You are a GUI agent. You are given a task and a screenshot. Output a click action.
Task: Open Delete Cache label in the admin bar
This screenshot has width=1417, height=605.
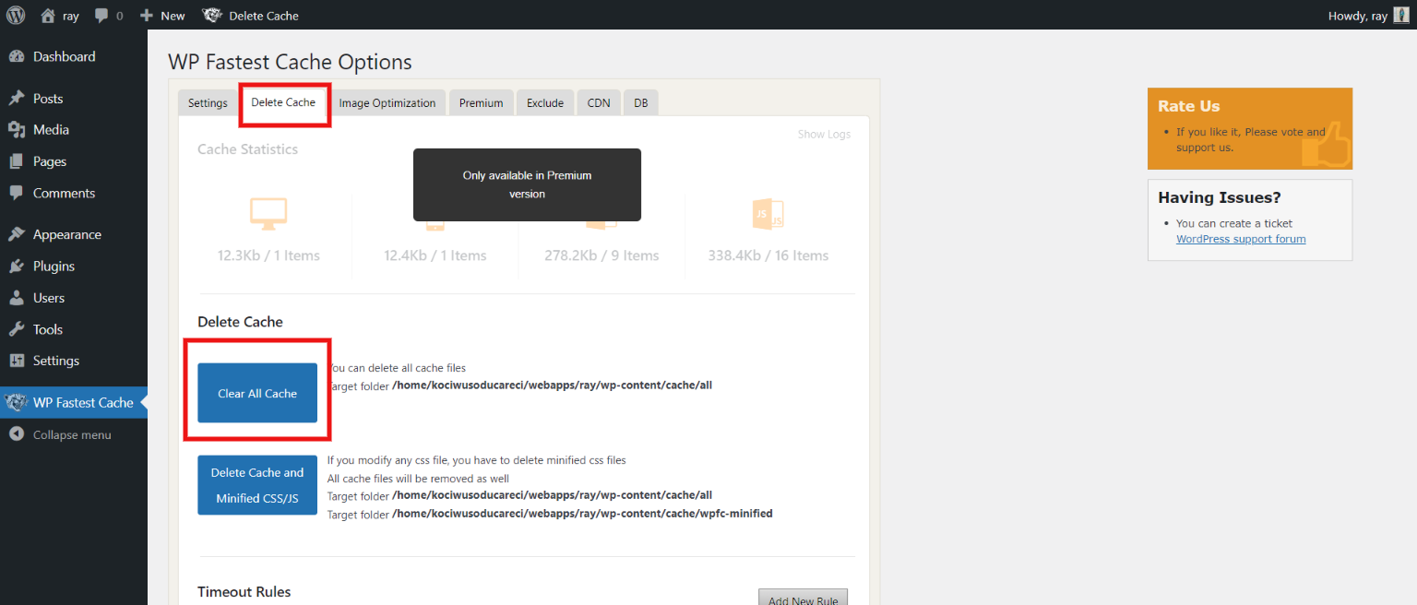[x=264, y=16]
